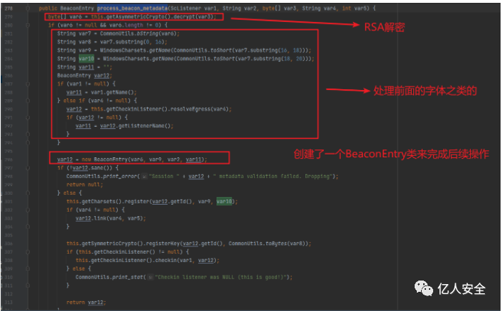The height and width of the screenshot is (311, 502).
Task: Click line number 301 in the gutter
Action: [x=9, y=201]
